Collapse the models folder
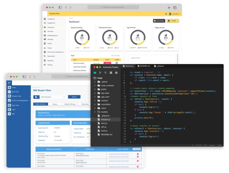This screenshot has width=229, height=173. click(x=95, y=112)
